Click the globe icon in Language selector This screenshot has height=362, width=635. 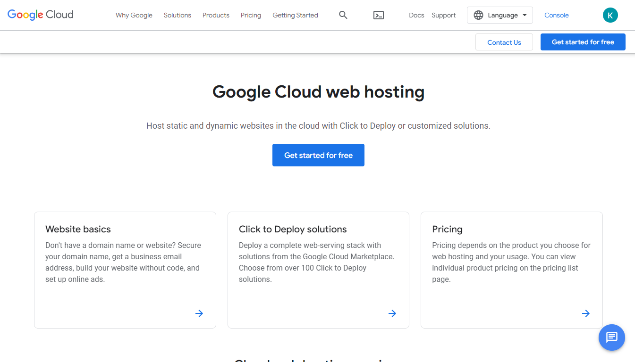pyautogui.click(x=478, y=15)
